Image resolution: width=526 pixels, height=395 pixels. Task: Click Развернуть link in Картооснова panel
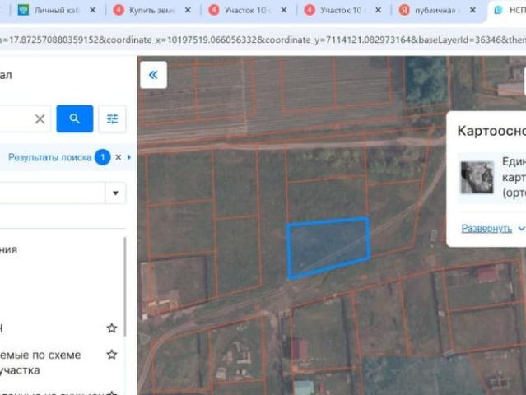click(x=486, y=228)
